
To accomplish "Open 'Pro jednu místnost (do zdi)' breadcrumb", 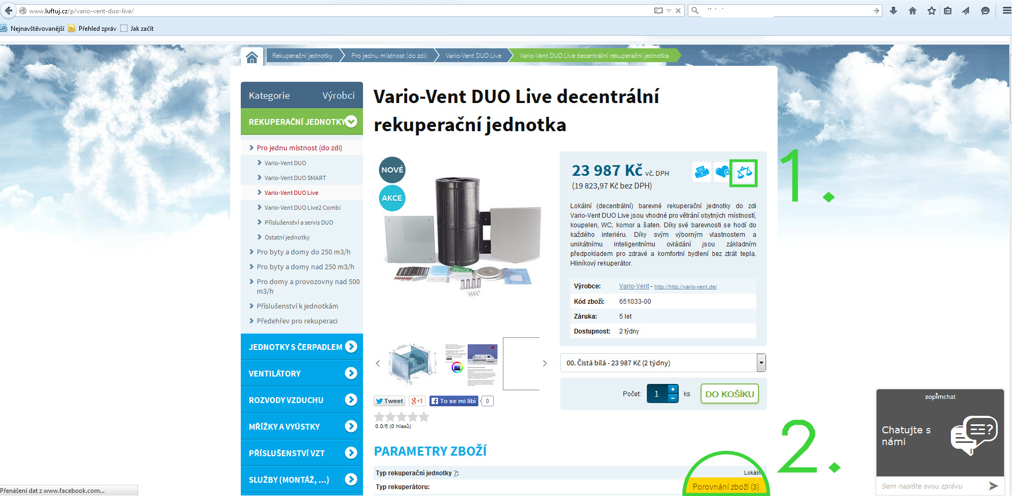I will (x=389, y=56).
